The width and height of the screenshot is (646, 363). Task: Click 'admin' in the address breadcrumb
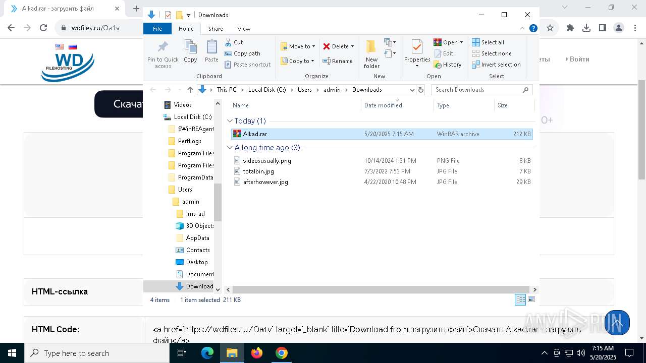click(332, 90)
